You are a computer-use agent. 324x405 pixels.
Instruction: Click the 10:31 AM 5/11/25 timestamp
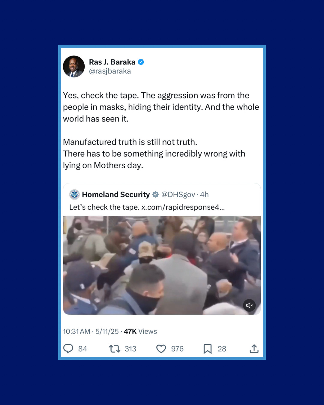[91, 331]
